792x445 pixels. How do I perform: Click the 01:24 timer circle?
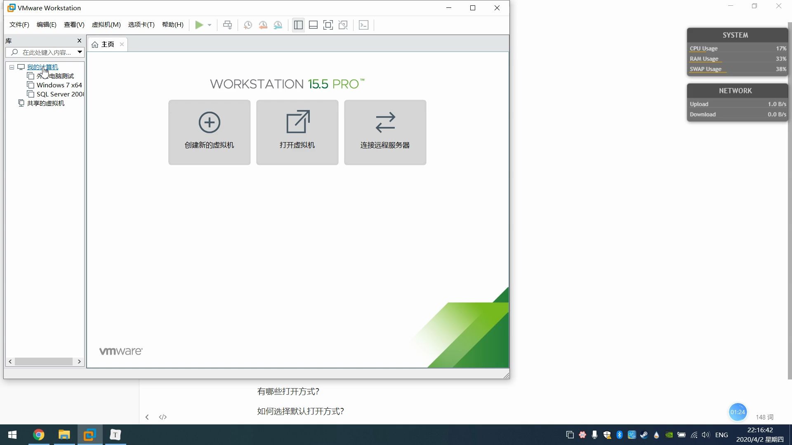point(738,412)
